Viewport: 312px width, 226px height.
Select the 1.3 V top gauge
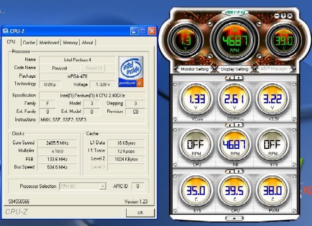(186, 41)
